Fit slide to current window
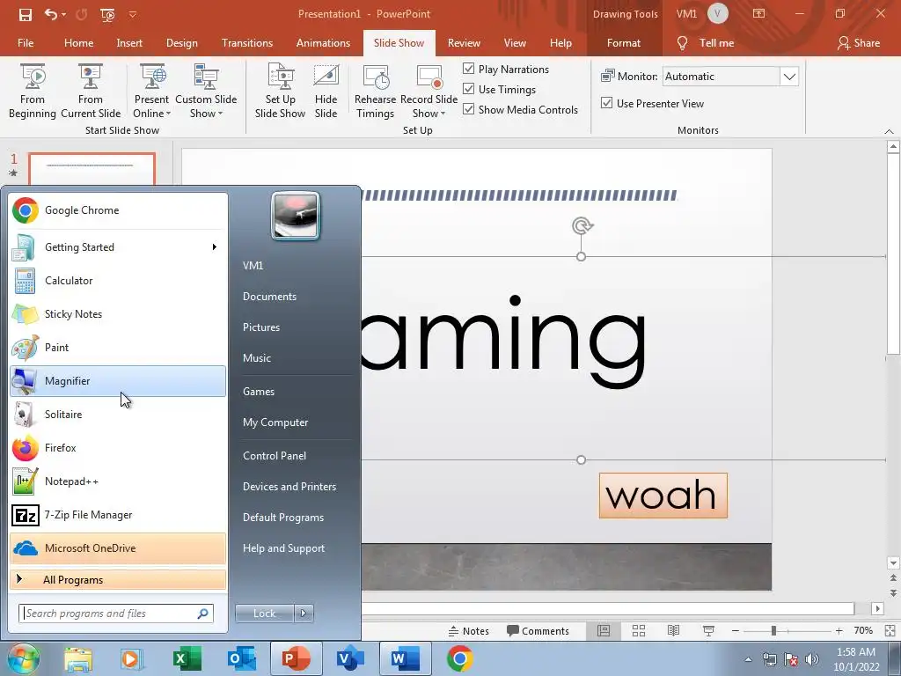901x676 pixels. pyautogui.click(x=890, y=631)
